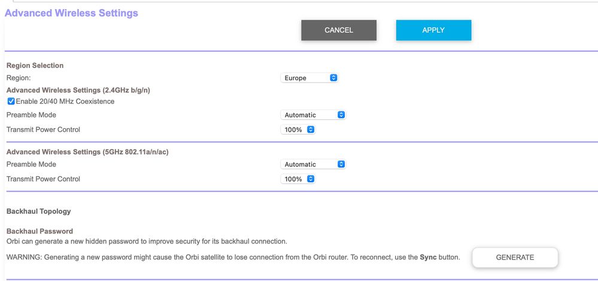This screenshot has width=598, height=281.
Task: Expand the 5GHz Transmit Power Control dropdown
Action: (298, 179)
